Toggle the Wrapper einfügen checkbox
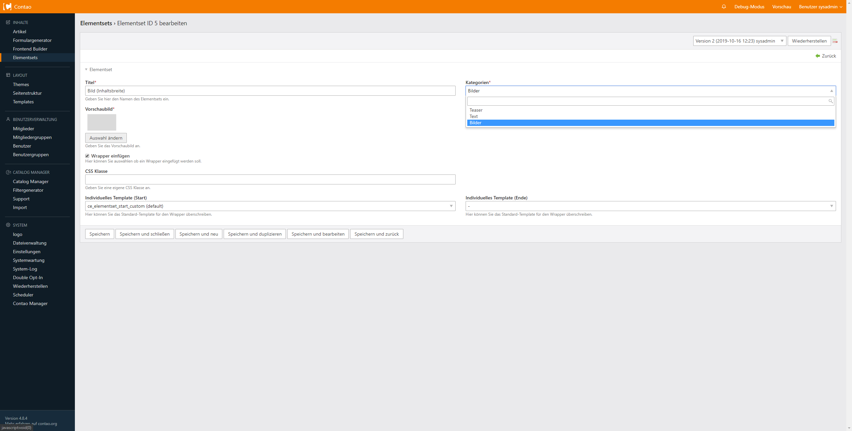This screenshot has height=431, width=852. pyautogui.click(x=87, y=156)
